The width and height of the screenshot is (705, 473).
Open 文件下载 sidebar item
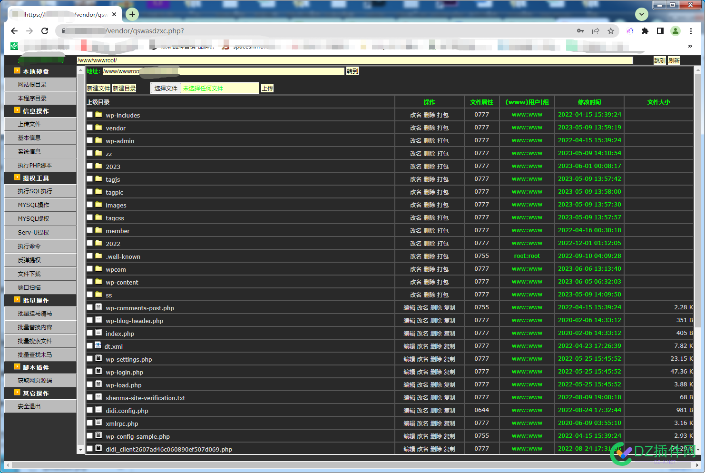(x=40, y=274)
